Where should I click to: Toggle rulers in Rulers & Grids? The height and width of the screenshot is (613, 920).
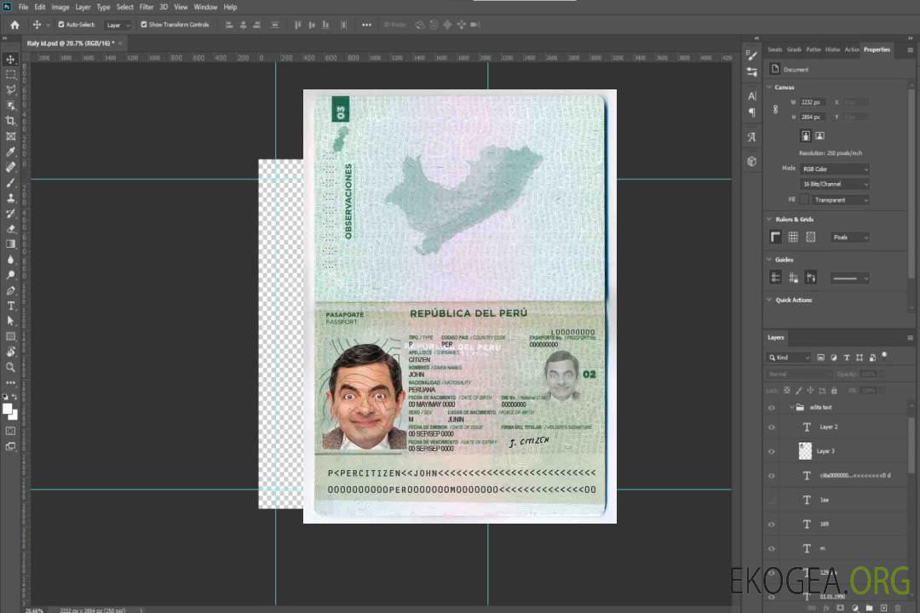point(775,237)
